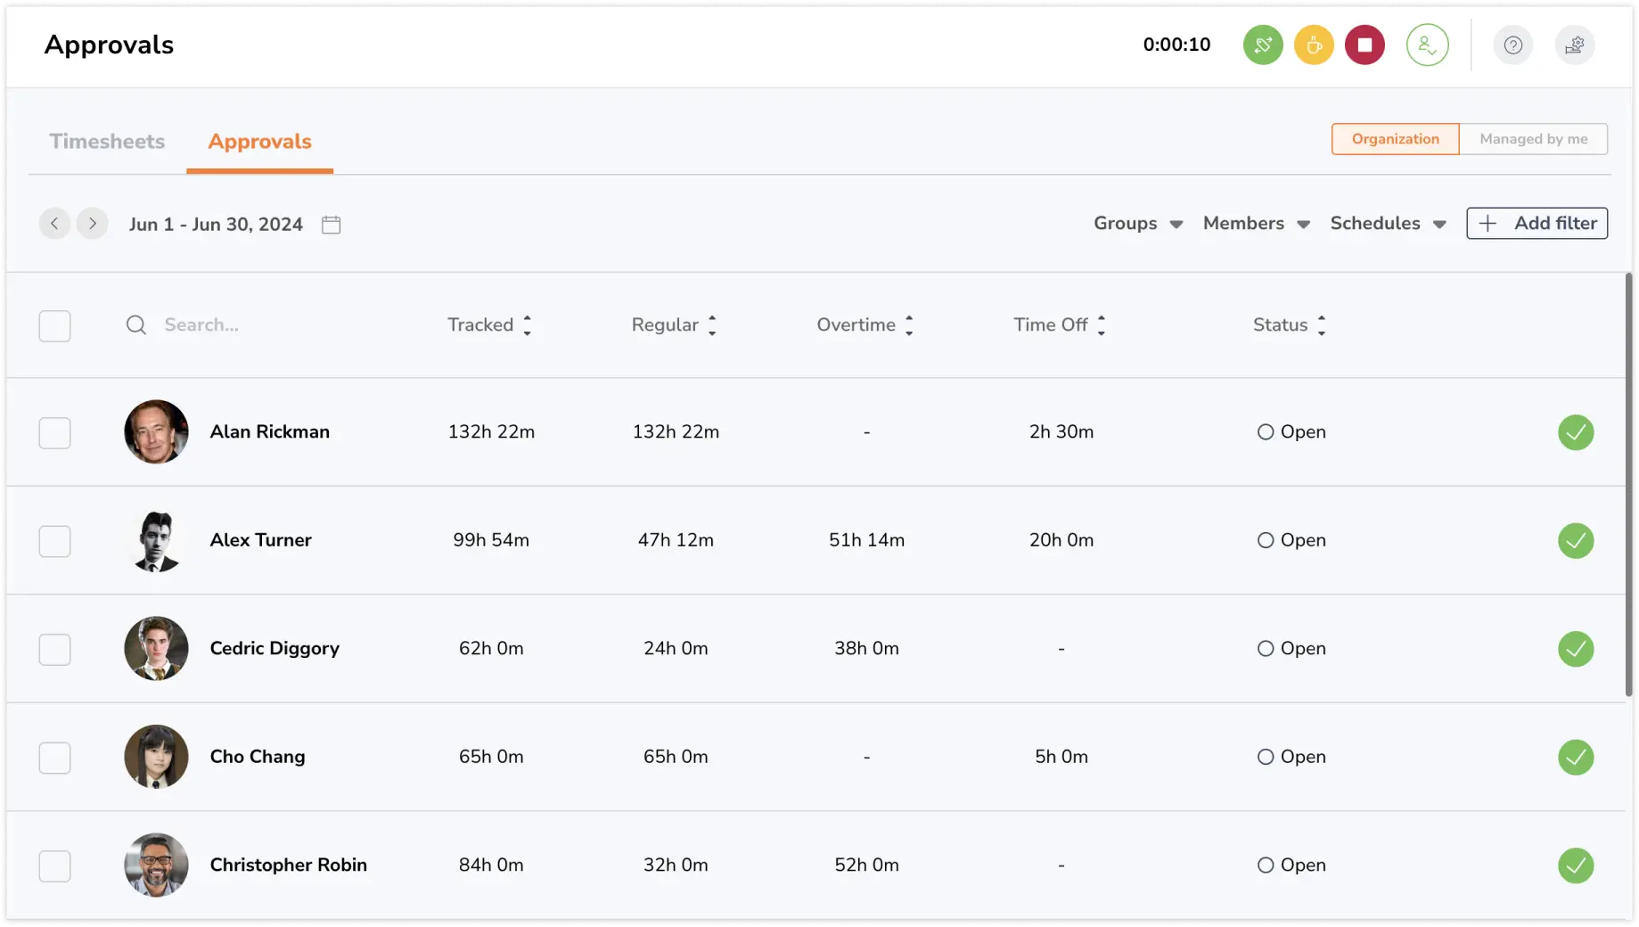
Task: Open the Approvals tab
Action: pos(259,141)
